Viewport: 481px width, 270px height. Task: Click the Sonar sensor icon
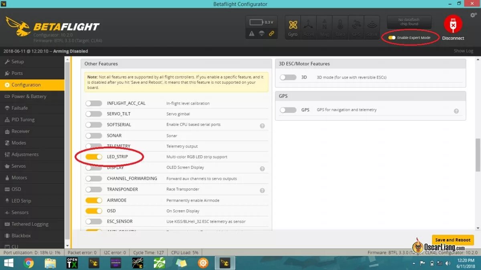pyautogui.click(x=372, y=27)
